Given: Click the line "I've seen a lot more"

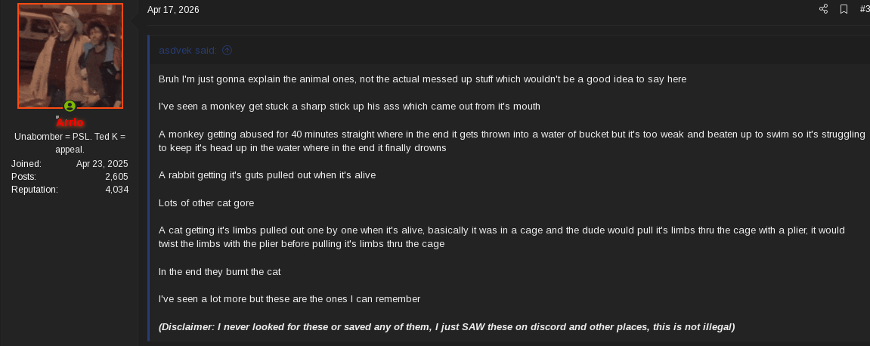Looking at the screenshot, I should coord(289,299).
